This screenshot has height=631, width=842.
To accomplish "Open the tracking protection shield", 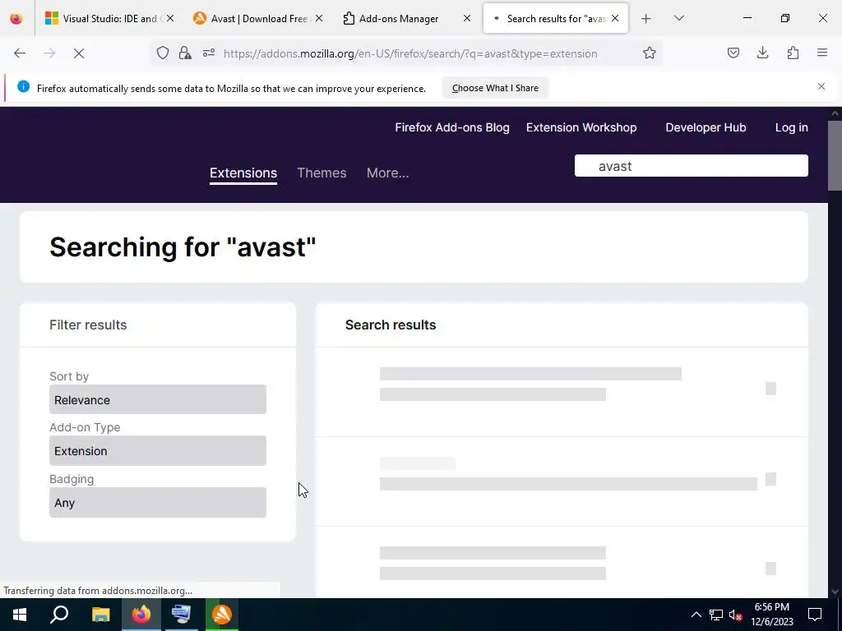I will point(163,53).
